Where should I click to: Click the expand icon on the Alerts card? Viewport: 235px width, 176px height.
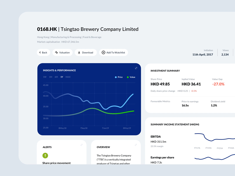coord(82,145)
